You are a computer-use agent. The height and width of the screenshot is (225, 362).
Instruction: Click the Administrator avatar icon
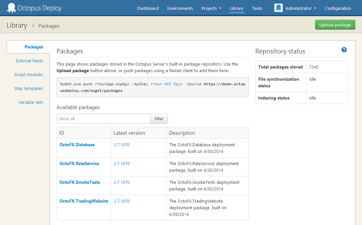click(278, 7)
